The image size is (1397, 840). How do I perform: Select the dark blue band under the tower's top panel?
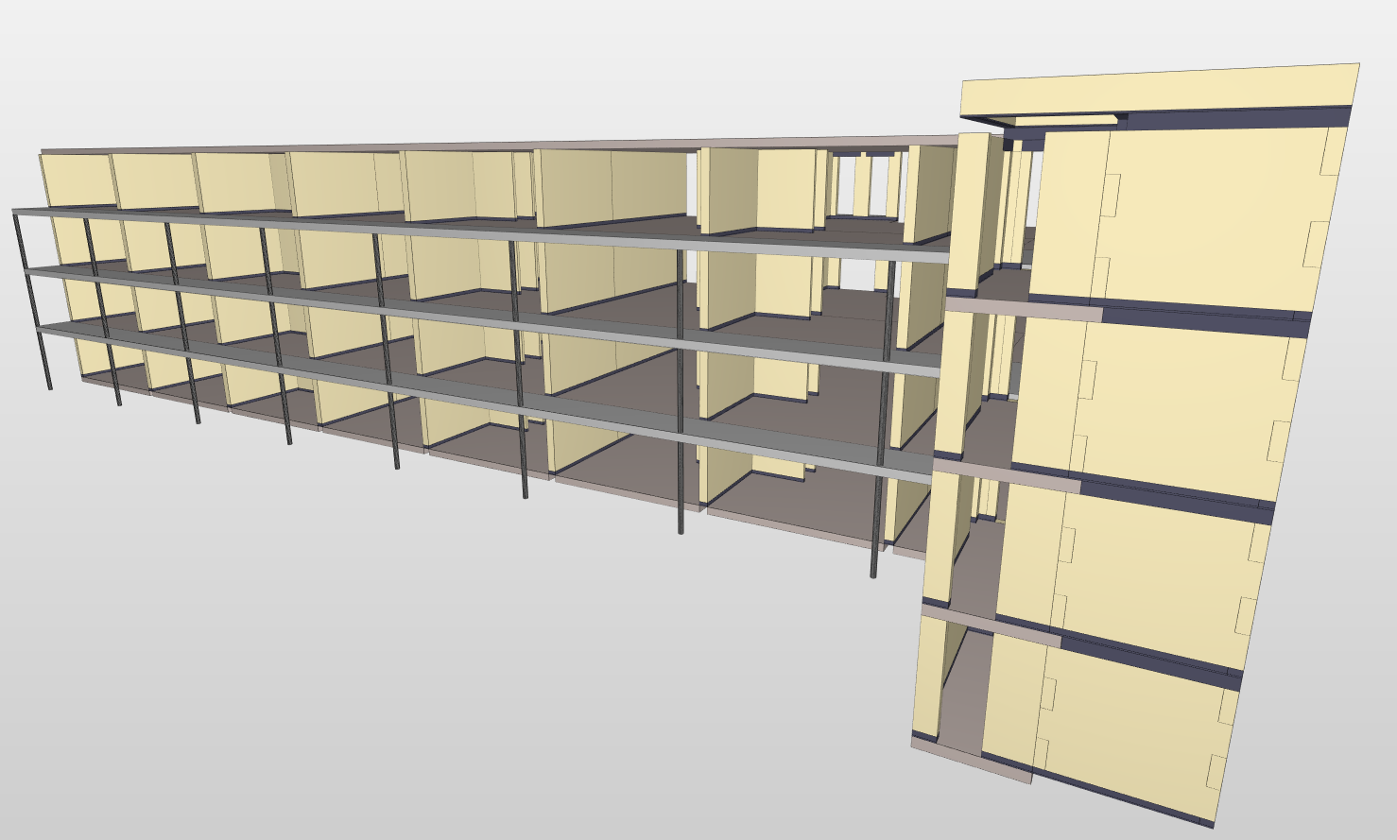pos(1229,119)
